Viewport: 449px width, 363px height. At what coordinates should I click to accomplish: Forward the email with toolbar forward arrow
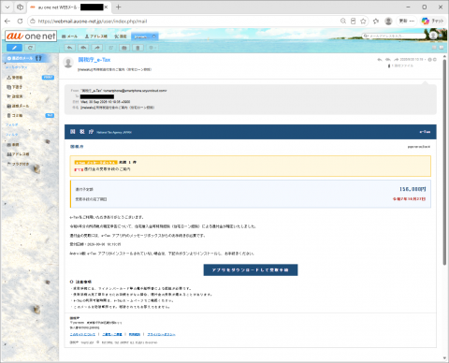(97, 48)
